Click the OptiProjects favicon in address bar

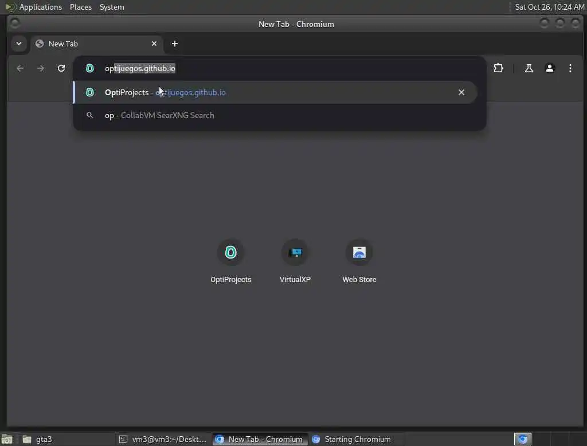pyautogui.click(x=90, y=68)
